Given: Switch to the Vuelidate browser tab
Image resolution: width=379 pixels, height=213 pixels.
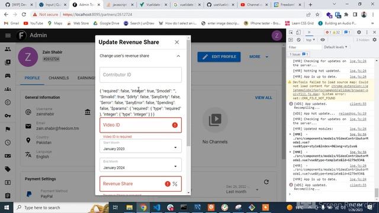Looking at the screenshot, I should click(153, 5).
